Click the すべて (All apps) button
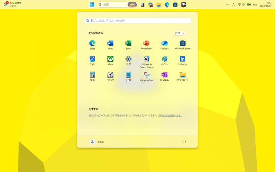Screen dimensions: 275x172 pos(179,33)
